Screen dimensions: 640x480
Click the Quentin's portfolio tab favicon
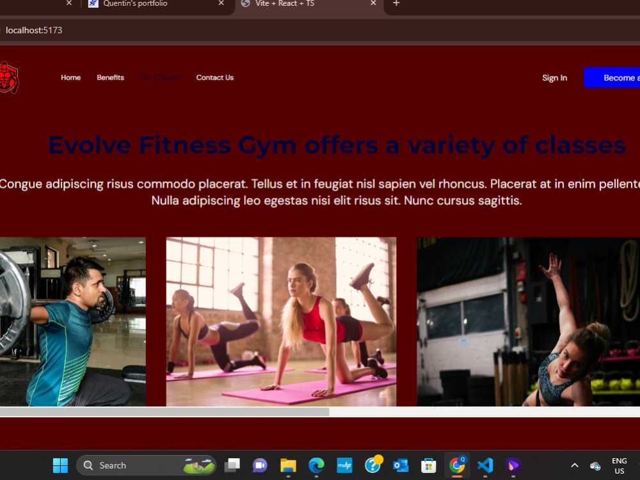pos(93,4)
